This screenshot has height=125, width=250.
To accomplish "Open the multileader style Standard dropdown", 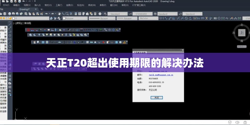I will click(192, 14).
